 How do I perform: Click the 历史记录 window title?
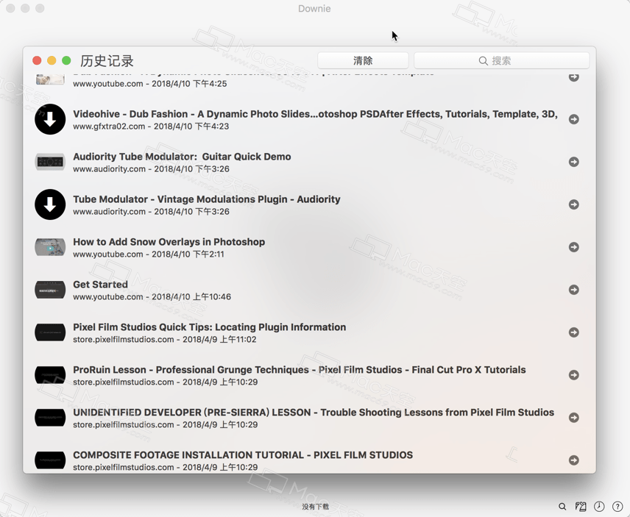pyautogui.click(x=107, y=61)
